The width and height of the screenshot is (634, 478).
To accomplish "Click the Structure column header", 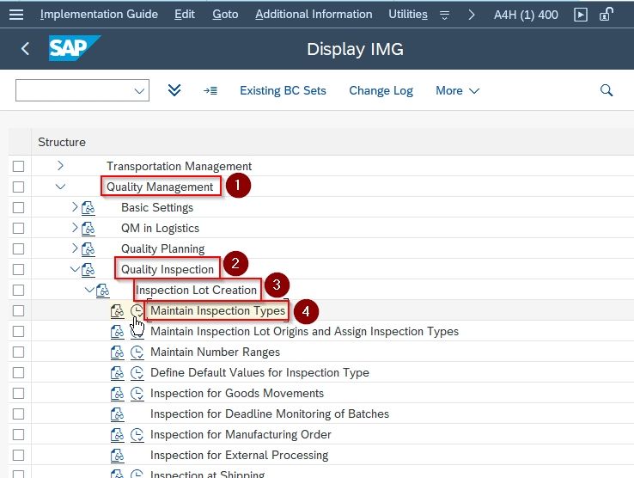I will click(62, 142).
